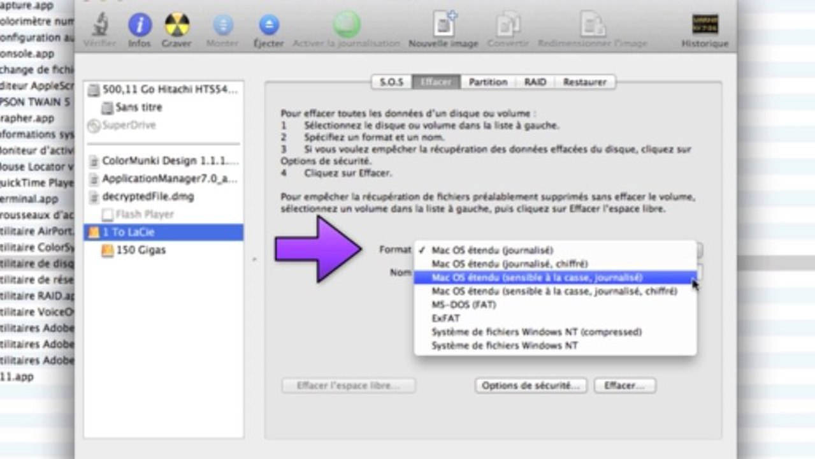The height and width of the screenshot is (459, 815).
Task: Click Activer la journalisation toolbar icon
Action: pyautogui.click(x=347, y=25)
